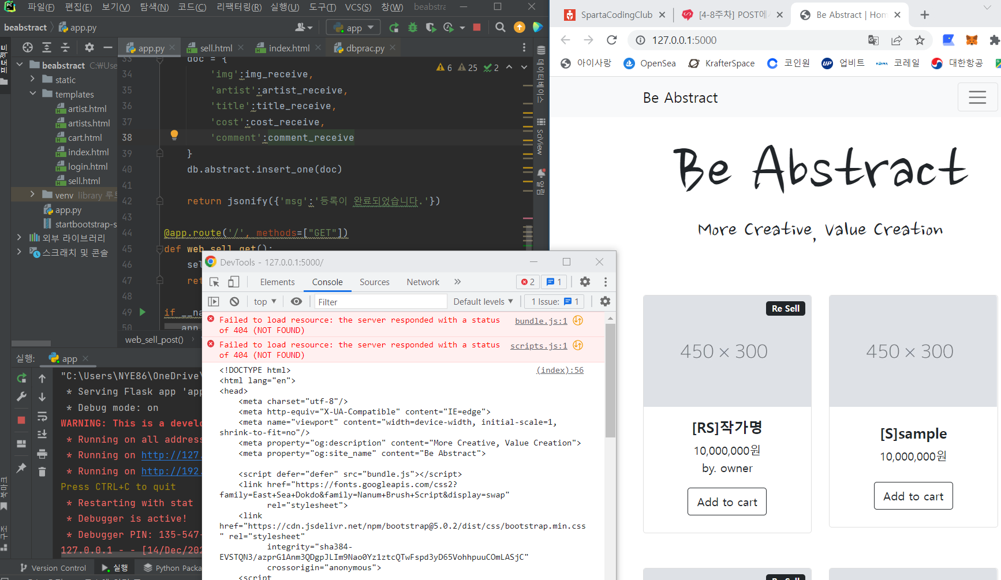Viewport: 1001px width, 580px height.
Task: Activate DevTools inspect element picker
Action: pos(214,282)
